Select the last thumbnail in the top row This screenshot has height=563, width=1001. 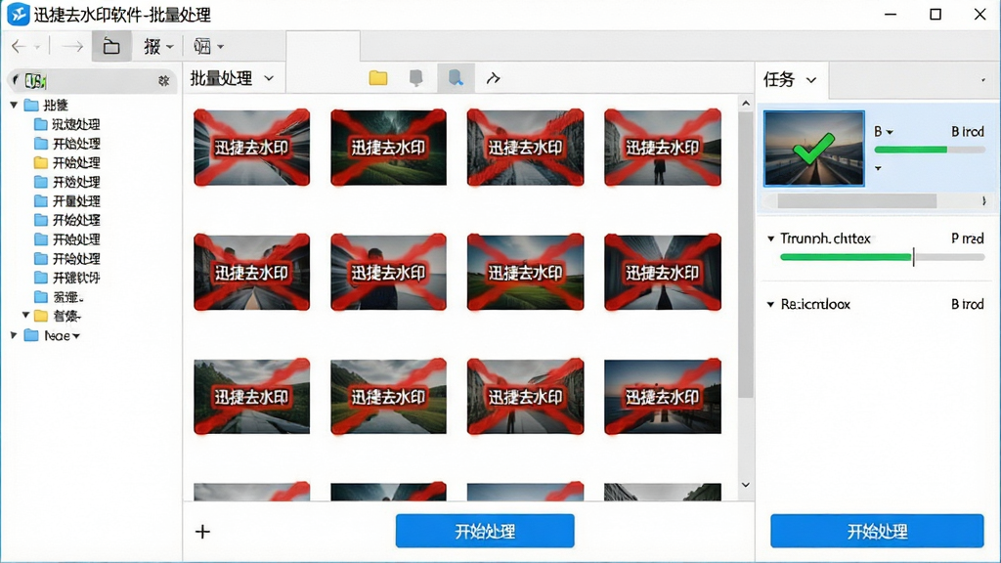[663, 147]
